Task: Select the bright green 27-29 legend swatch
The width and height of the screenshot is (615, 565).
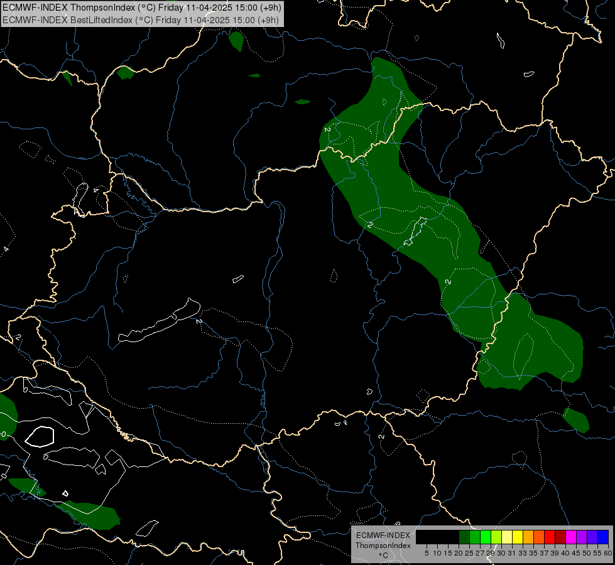Action: (x=486, y=537)
